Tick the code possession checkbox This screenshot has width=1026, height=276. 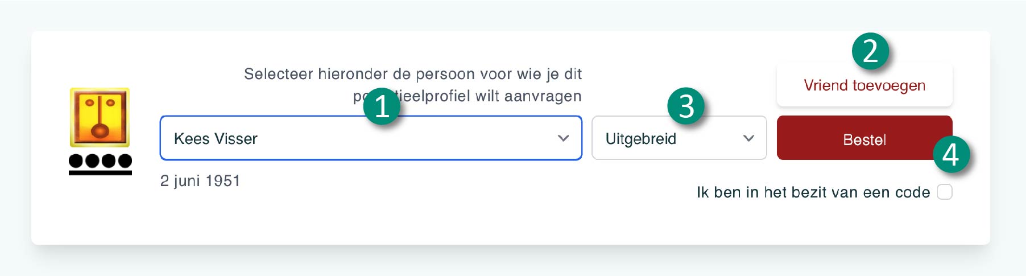945,192
